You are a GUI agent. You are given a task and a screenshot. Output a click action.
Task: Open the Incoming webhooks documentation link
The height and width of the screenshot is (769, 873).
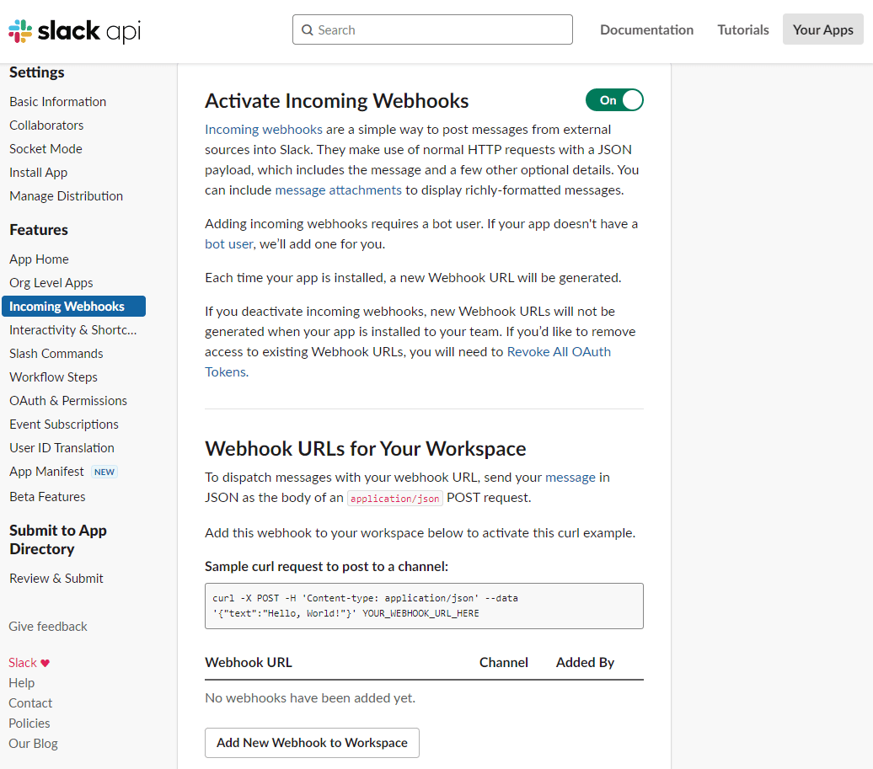pyautogui.click(x=264, y=130)
